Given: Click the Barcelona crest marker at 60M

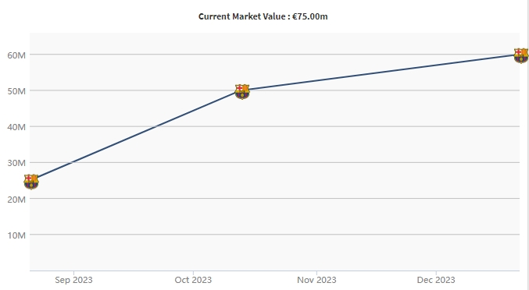Looking at the screenshot, I should pos(521,55).
